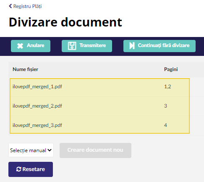
Task: Click the Anulare button
Action: pos(31,46)
